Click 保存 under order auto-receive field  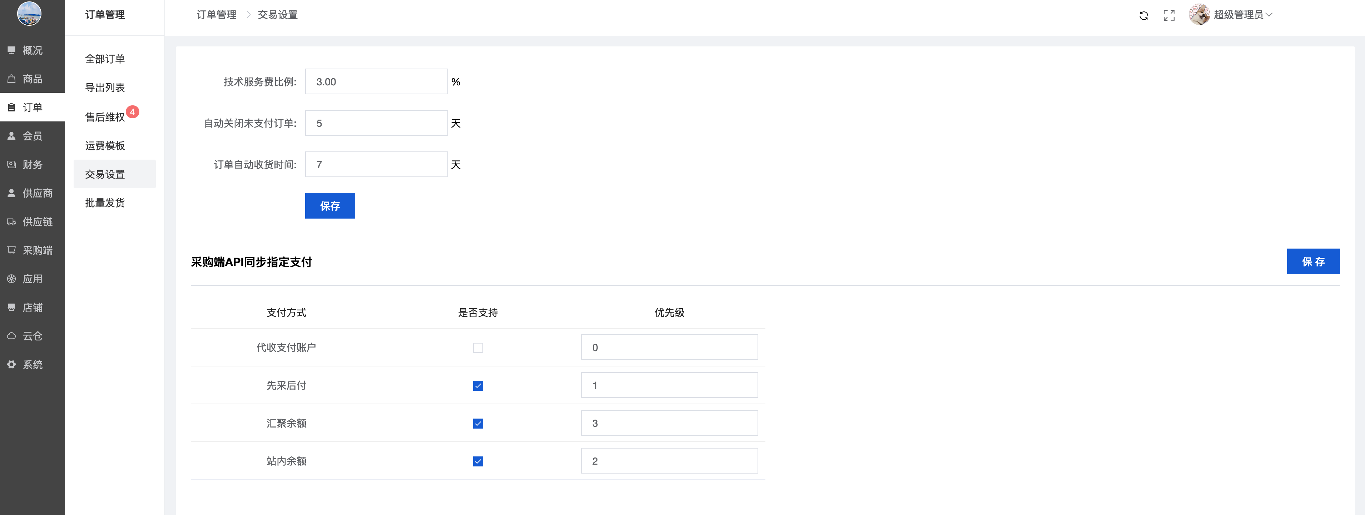[x=329, y=206]
